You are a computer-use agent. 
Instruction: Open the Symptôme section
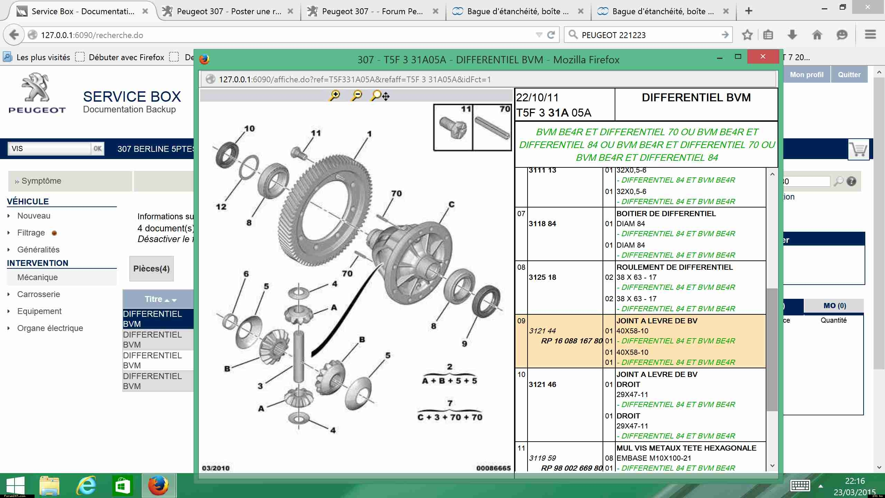(x=70, y=181)
